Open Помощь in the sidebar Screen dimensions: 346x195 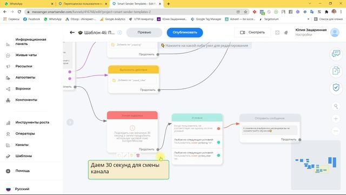tap(23, 171)
